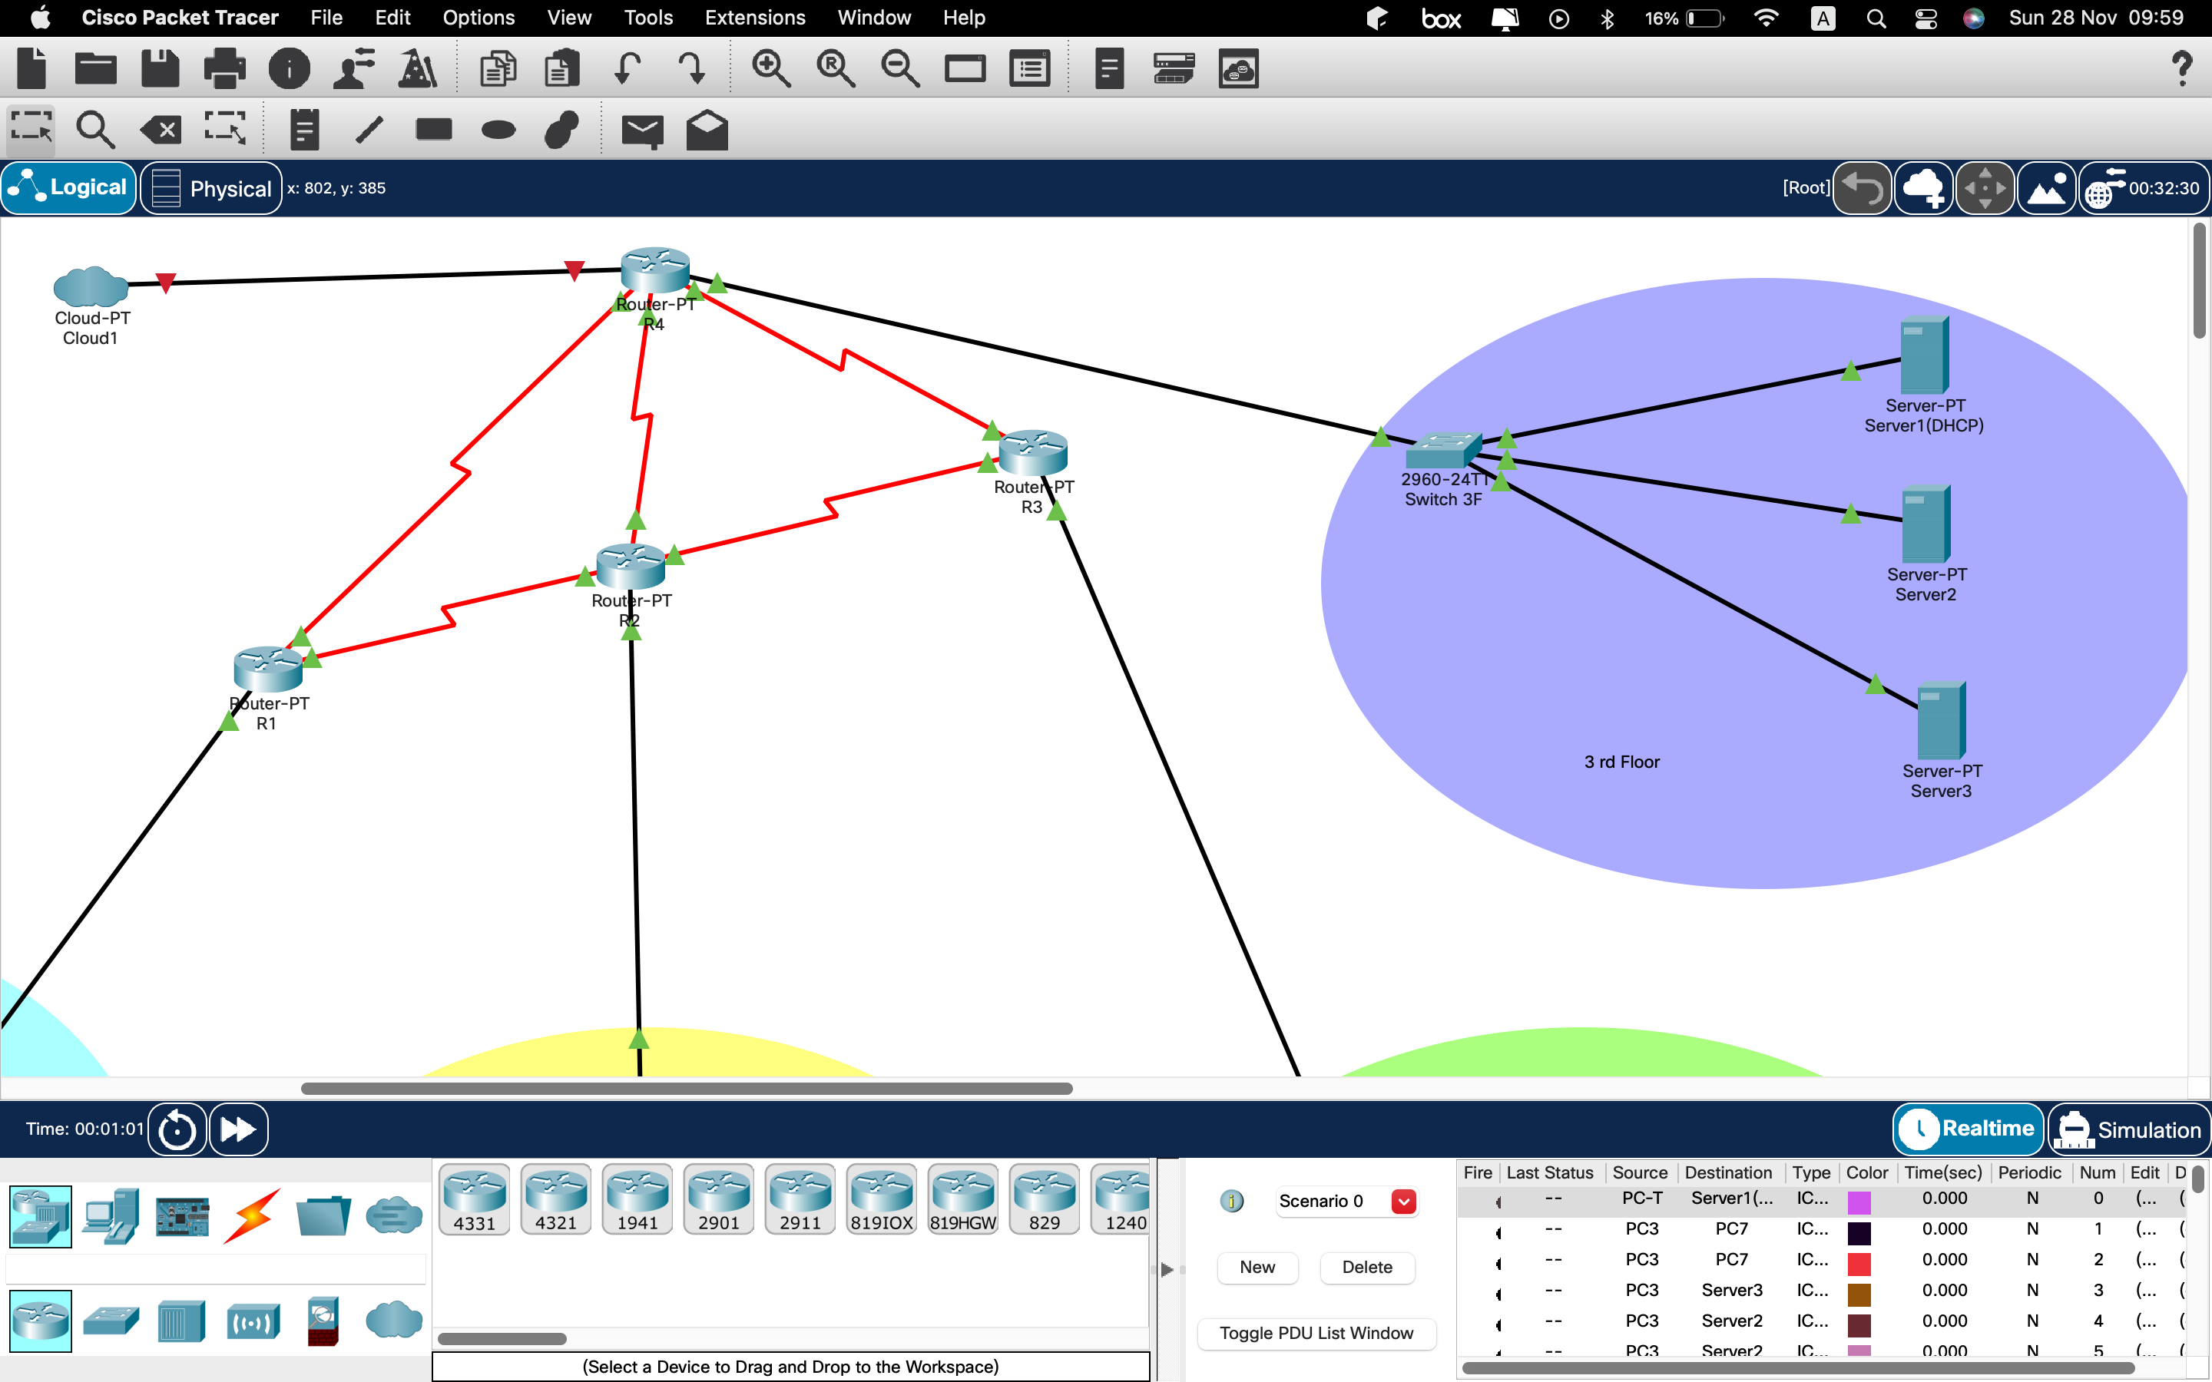This screenshot has width=2212, height=1382.
Task: Click the Save floppy disk icon
Action: (160, 68)
